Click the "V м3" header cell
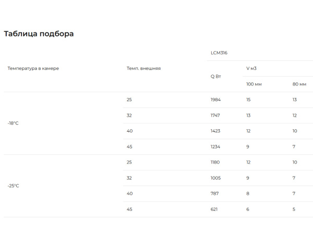This screenshot has height=250, width=313. coord(251,68)
